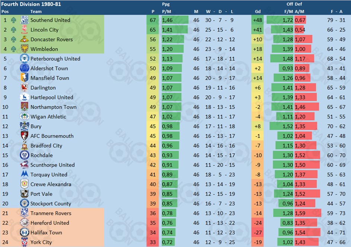Click the Peterborough United crest icon
Image resolution: width=351 pixels, height=247 pixels.
coord(25,58)
